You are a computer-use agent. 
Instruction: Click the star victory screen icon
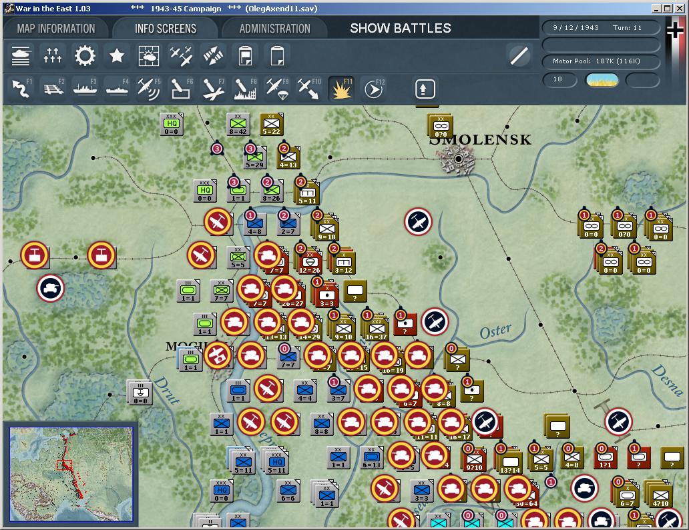tap(117, 56)
